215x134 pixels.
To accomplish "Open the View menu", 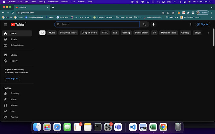I will (x=34, y=2).
